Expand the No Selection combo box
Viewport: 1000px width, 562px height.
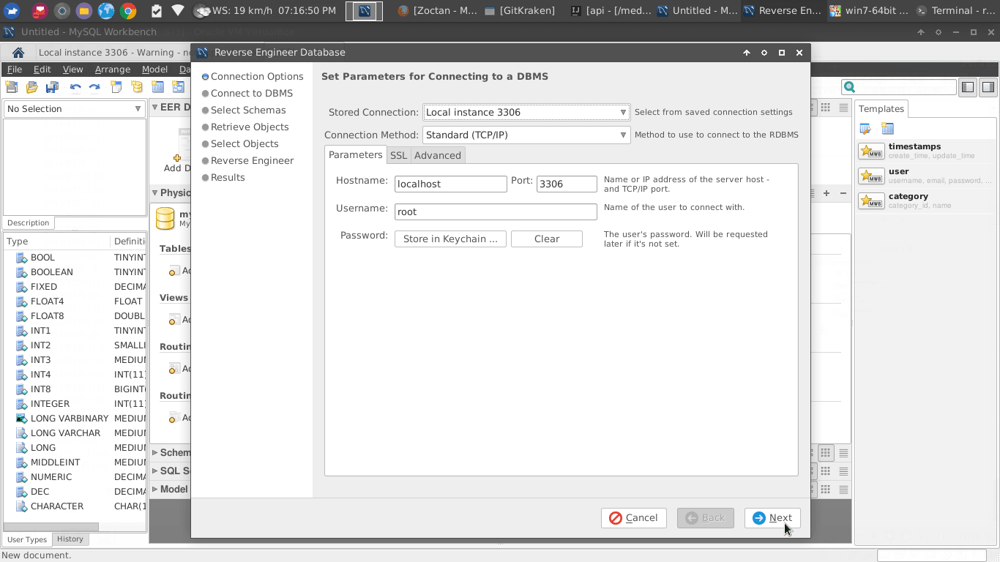74,109
